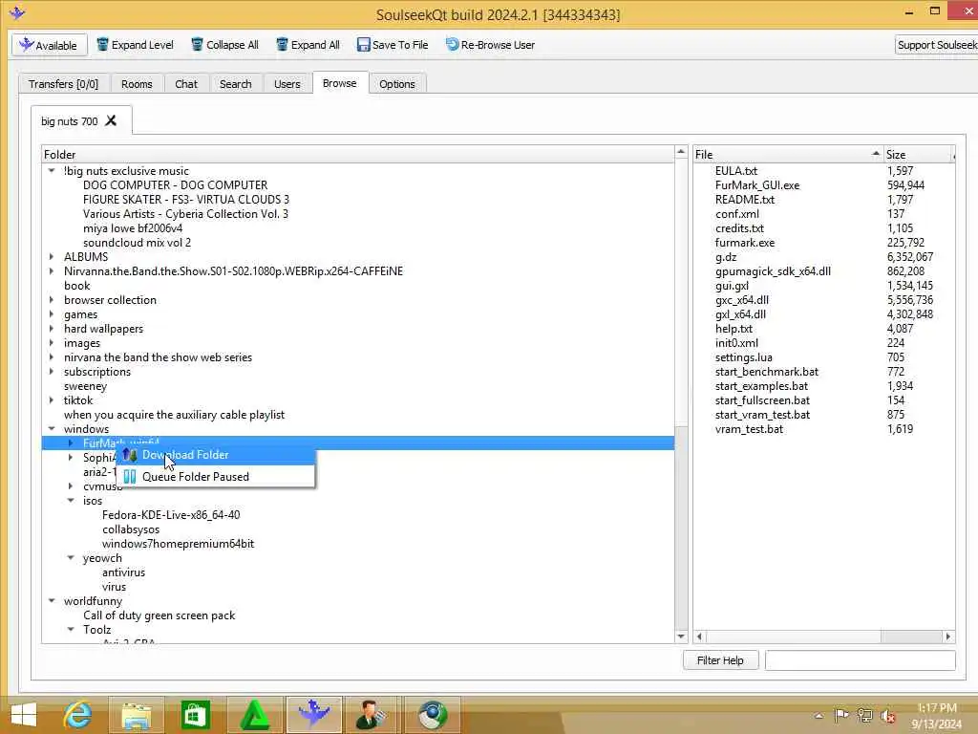Viewport: 978px width, 734px height.
Task: Click the Expand Level toolbar icon
Action: click(102, 44)
